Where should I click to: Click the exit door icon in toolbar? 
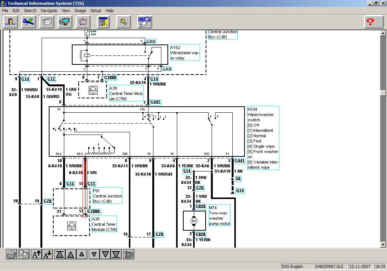tap(11, 22)
